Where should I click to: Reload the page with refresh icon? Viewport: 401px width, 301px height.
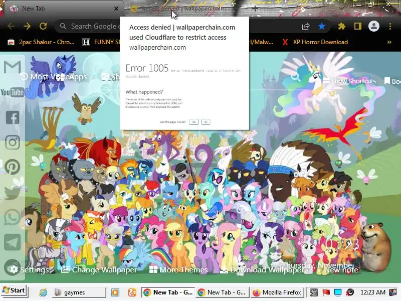(x=43, y=26)
